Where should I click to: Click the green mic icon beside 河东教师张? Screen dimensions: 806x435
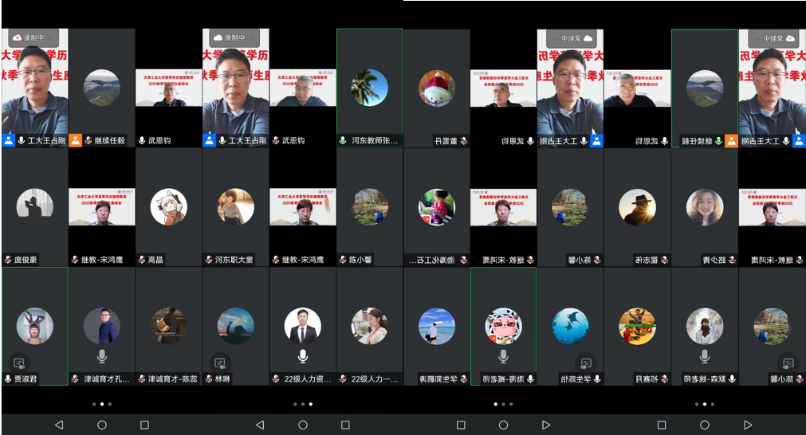343,140
